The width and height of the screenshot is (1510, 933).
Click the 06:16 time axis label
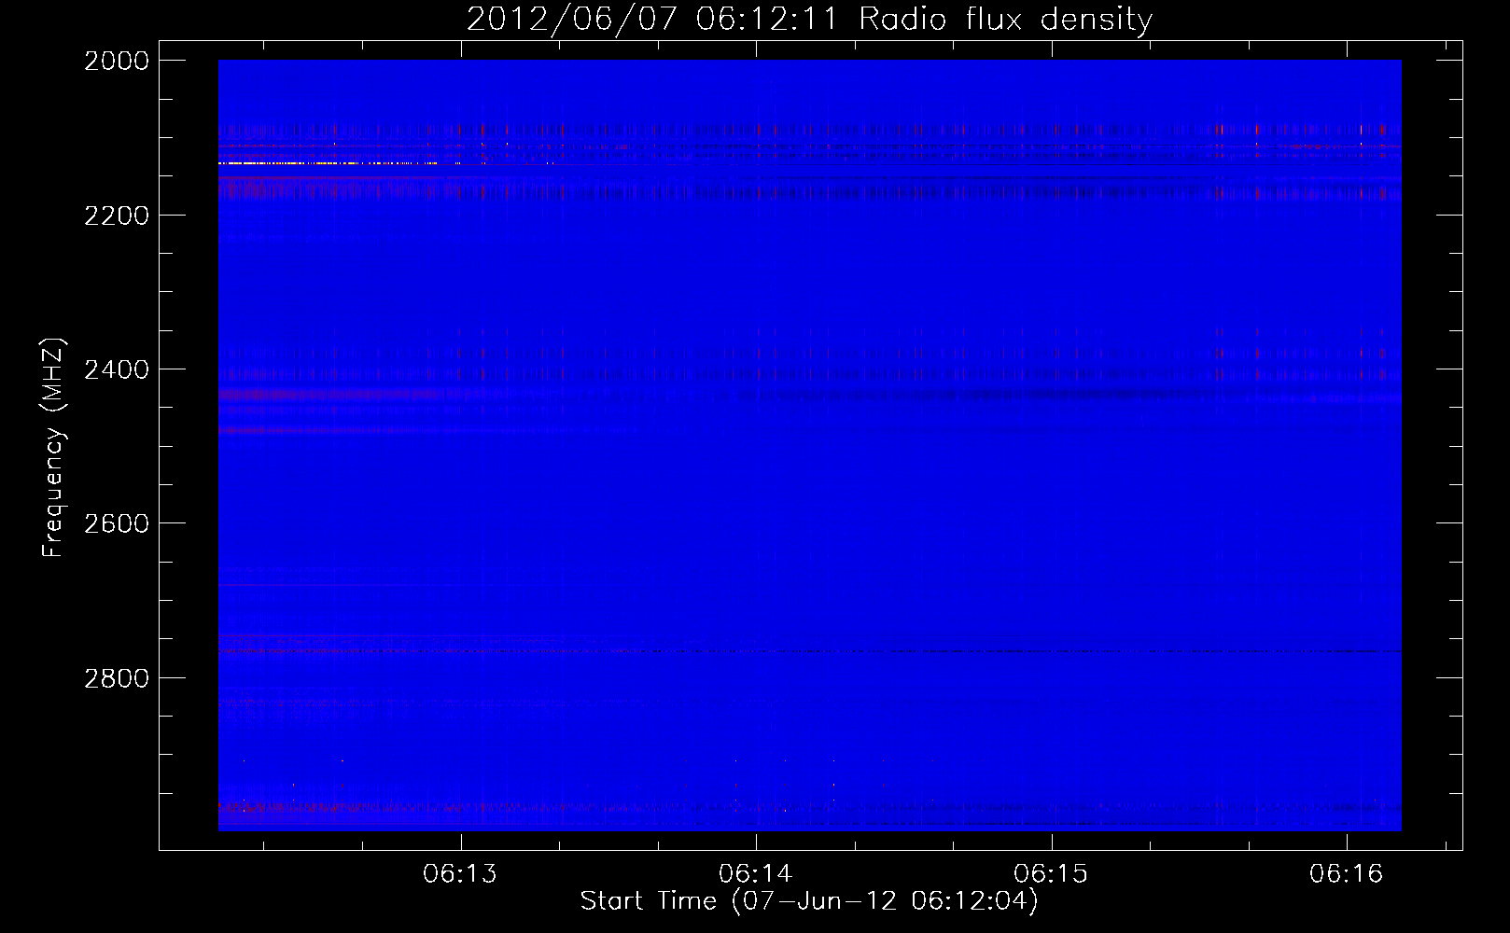[x=1347, y=874]
